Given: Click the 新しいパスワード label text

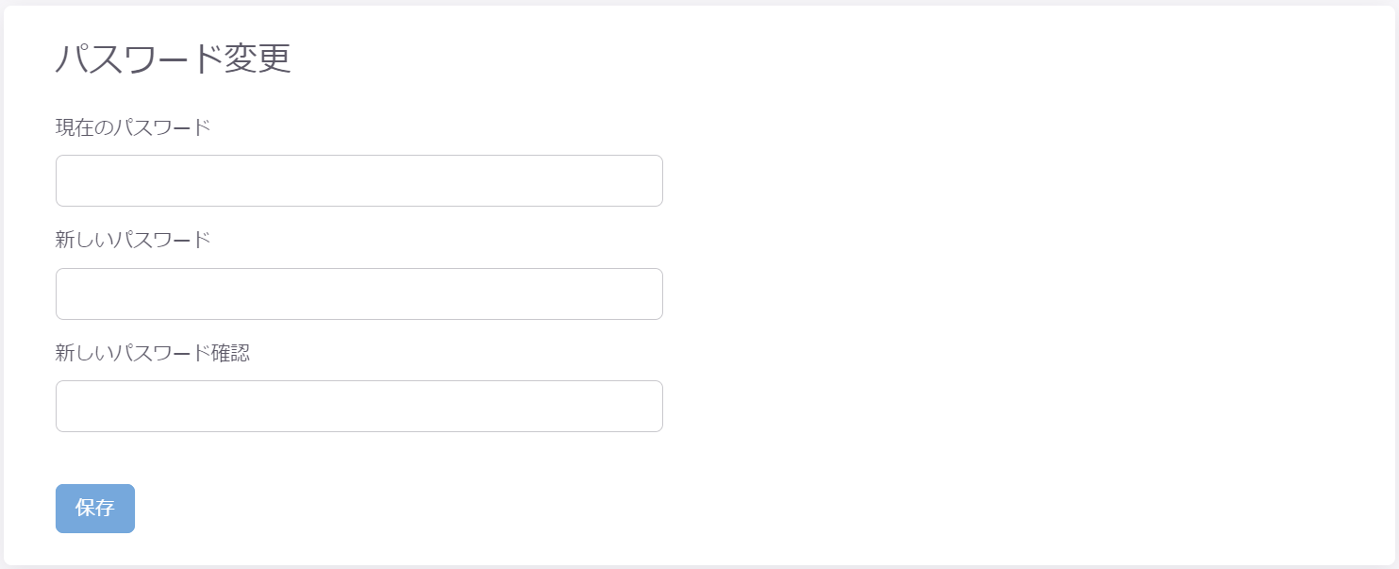Looking at the screenshot, I should point(132,241).
